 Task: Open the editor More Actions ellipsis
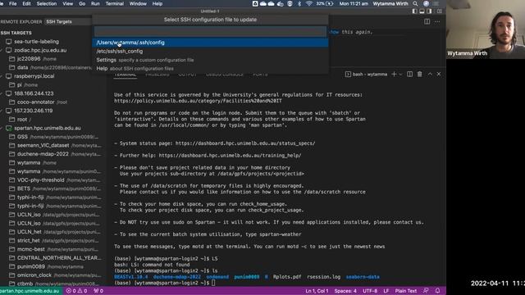pyautogui.click(x=437, y=21)
